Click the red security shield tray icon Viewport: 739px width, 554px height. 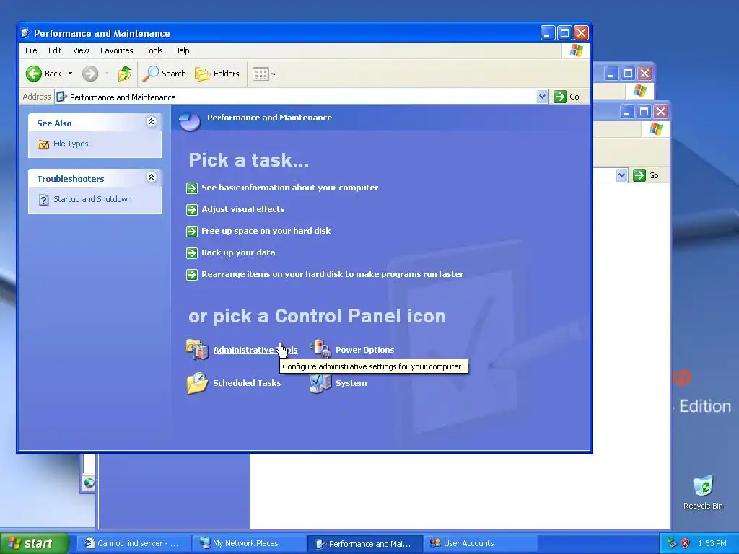(x=686, y=543)
